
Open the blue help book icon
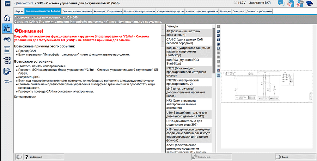tap(309, 3)
